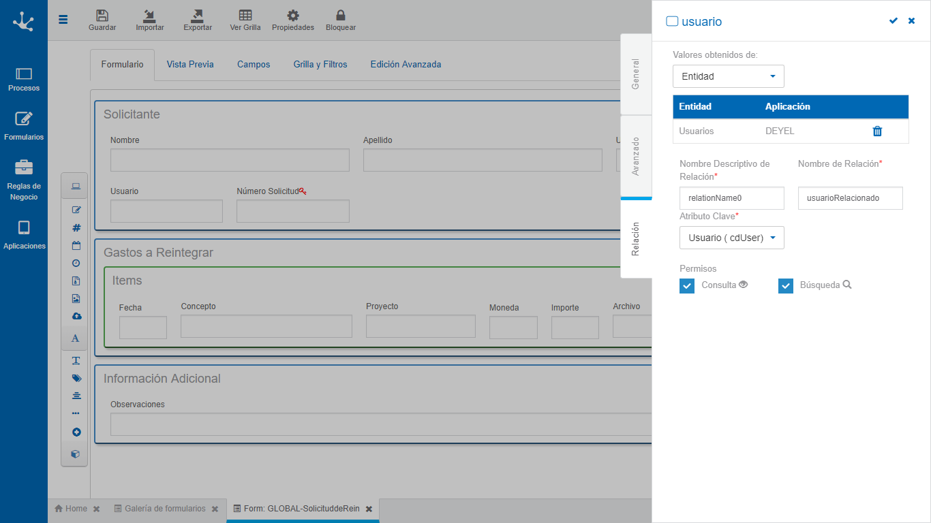Toggle the Consulta permission checkbox
This screenshot has width=931, height=523.
[687, 286]
